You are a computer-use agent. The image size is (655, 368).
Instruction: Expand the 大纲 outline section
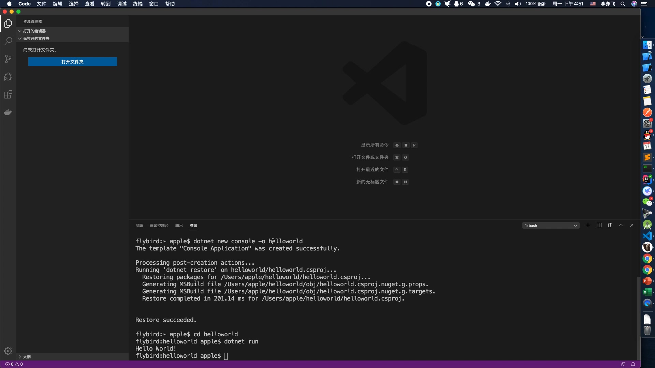tap(73, 357)
